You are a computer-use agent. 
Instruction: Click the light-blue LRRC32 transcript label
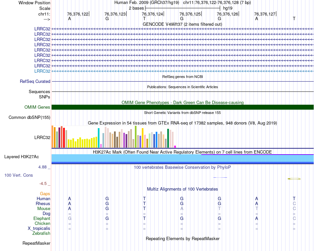pyautogui.click(x=42, y=71)
